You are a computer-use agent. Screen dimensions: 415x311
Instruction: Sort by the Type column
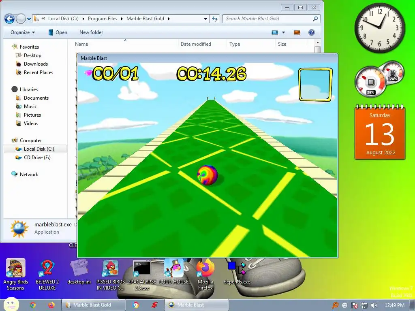(251, 44)
